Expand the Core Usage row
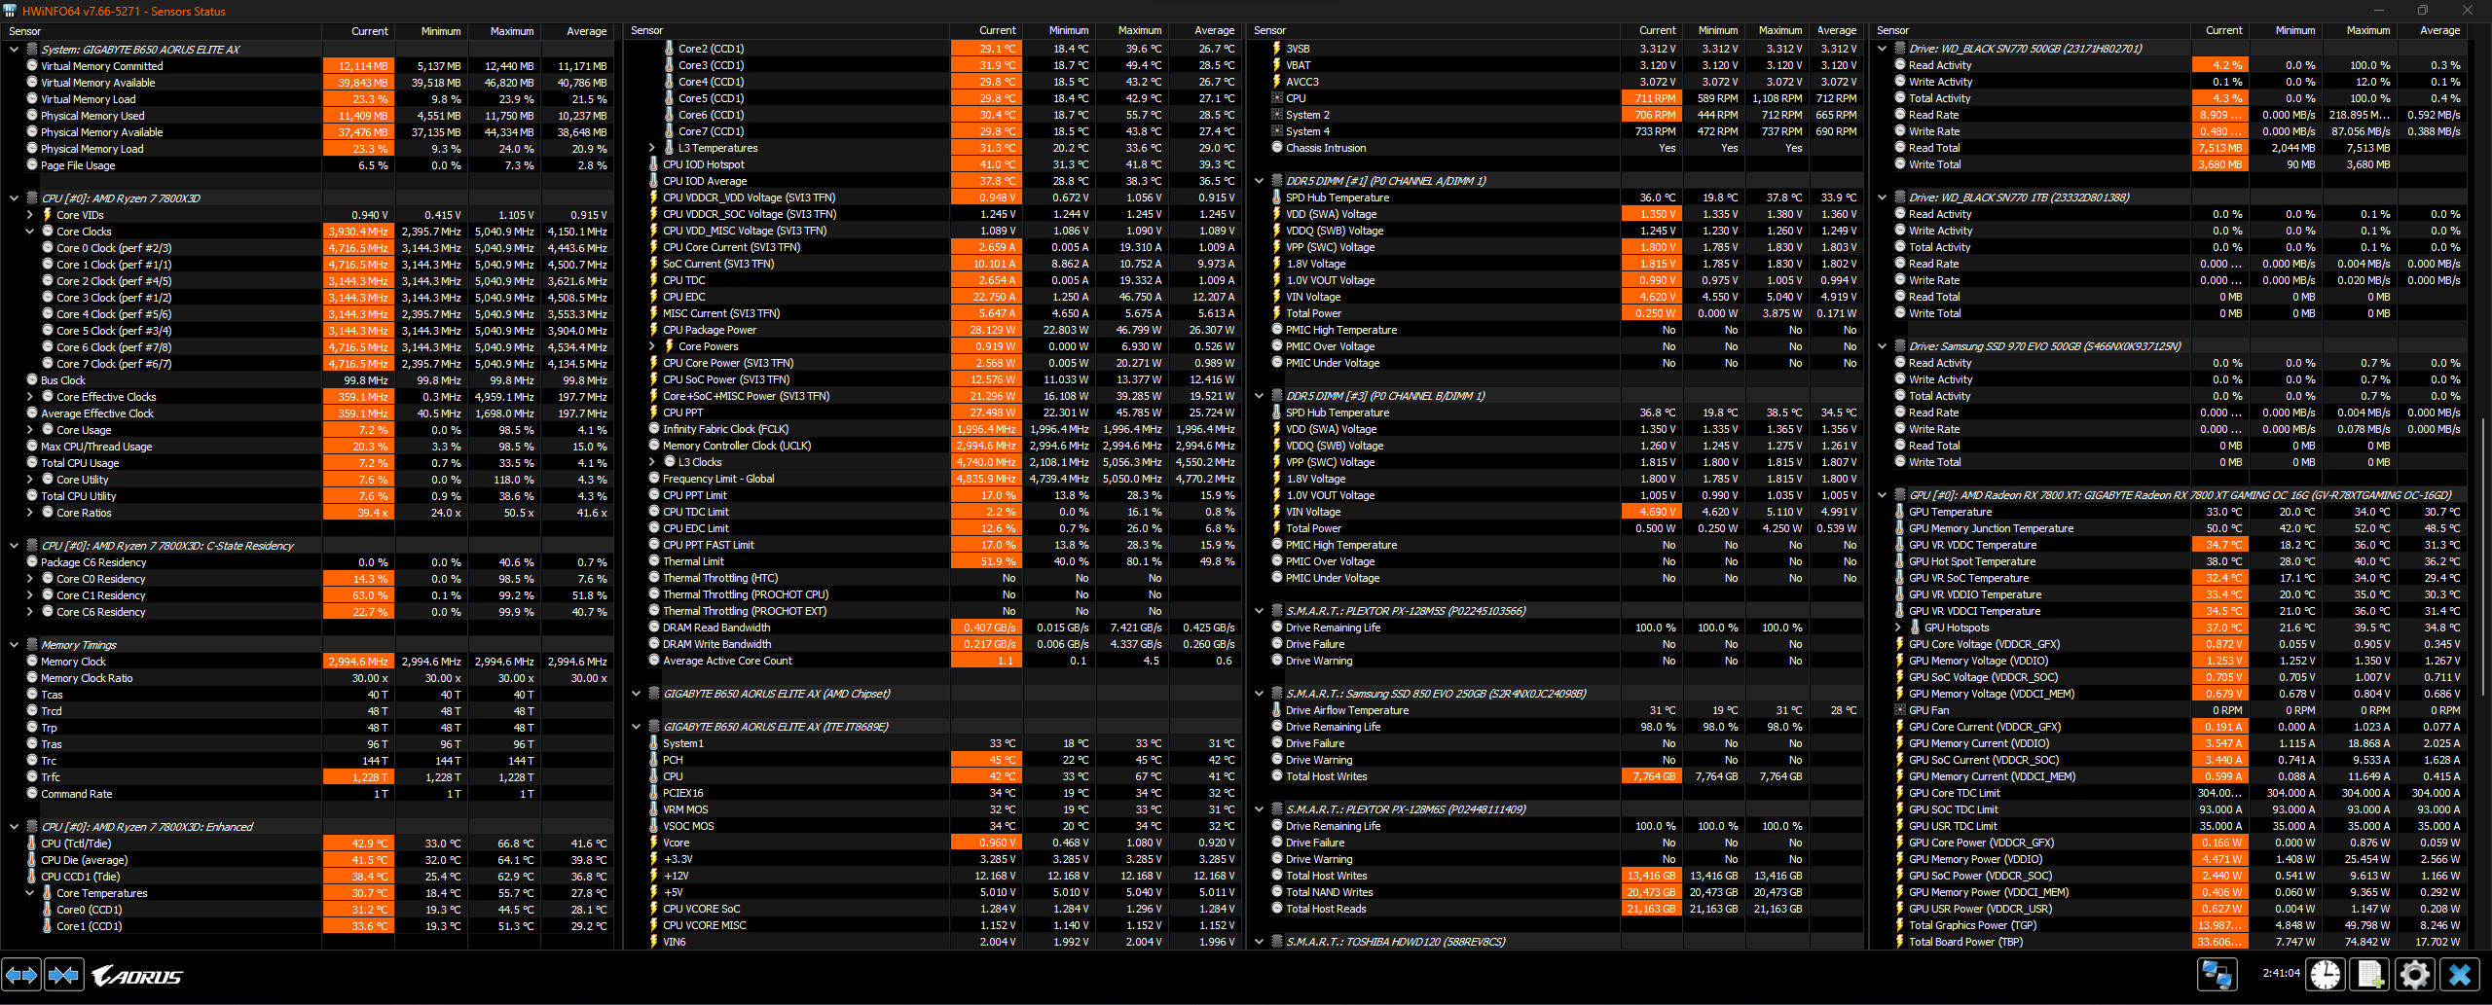This screenshot has width=2492, height=1005. click(x=29, y=430)
